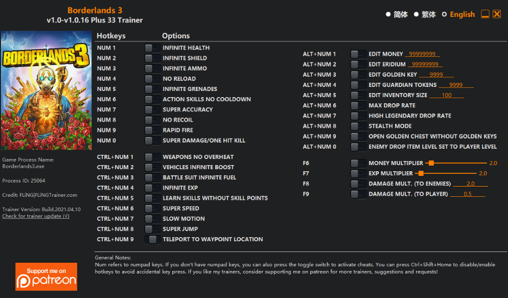Enable Open Golden Chest Without Keys
This screenshot has width=508, height=298.
pyautogui.click(x=358, y=136)
